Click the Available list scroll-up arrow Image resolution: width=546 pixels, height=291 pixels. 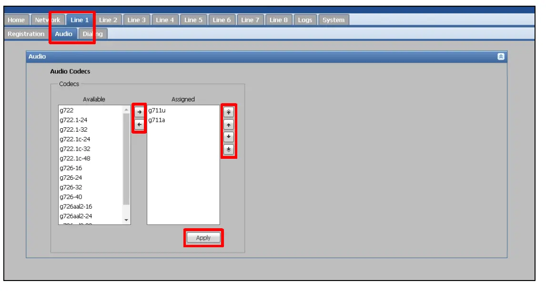(x=126, y=109)
